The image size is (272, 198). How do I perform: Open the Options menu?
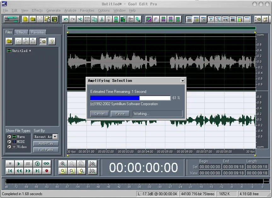point(104,10)
